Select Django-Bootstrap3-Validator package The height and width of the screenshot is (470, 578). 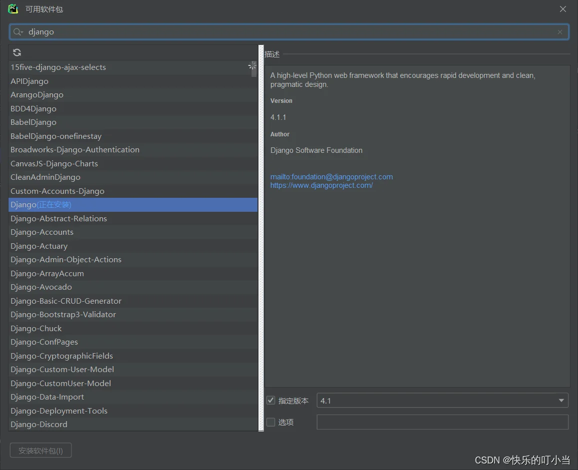(132, 315)
